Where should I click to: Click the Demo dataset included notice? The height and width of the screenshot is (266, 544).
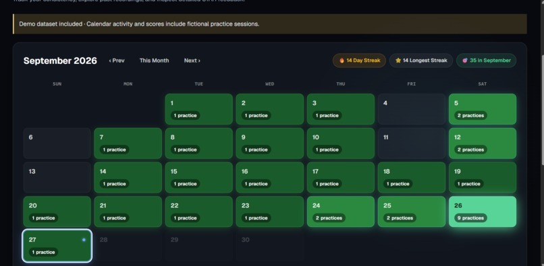coord(270,24)
